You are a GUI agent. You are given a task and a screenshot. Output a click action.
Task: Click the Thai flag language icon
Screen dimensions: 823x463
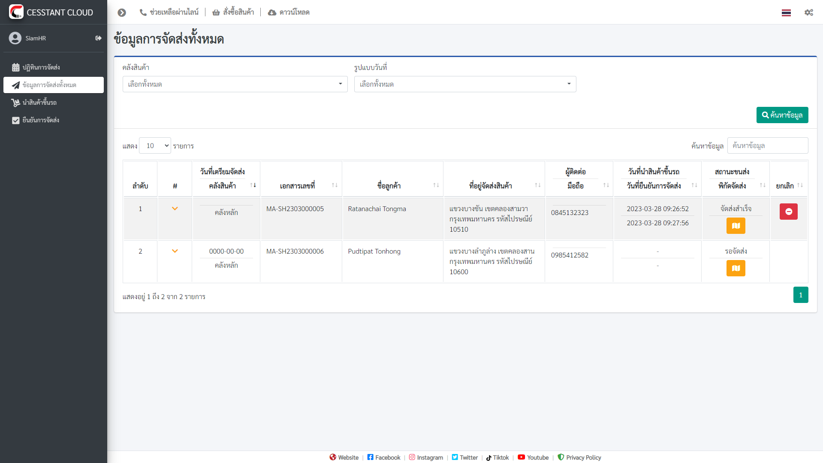pos(786,12)
